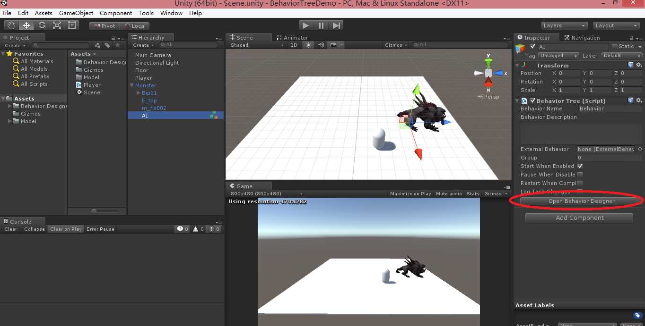Collapse the Monster hierarchy node
The height and width of the screenshot is (326, 645).
pos(131,85)
